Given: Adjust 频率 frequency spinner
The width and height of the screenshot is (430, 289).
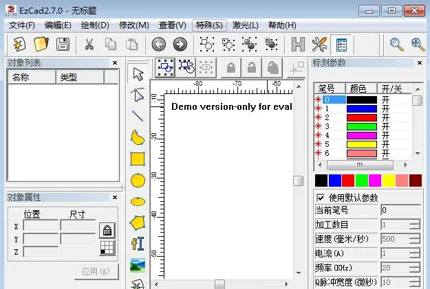Looking at the screenshot, I should [415, 268].
